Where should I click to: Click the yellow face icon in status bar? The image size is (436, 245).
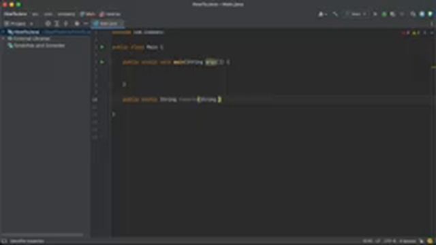(430, 241)
